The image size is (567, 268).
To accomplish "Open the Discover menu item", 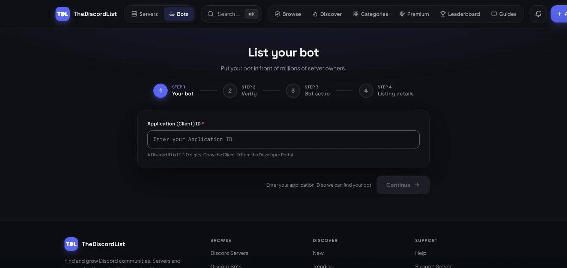I will (x=327, y=14).
